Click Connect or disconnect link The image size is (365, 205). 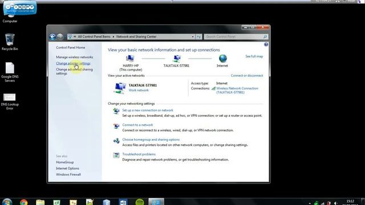[x=247, y=76]
